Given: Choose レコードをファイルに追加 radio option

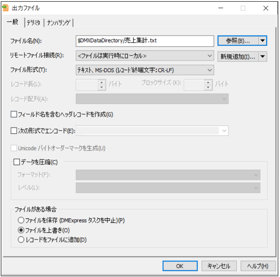Looking at the screenshot, I should click(x=20, y=240).
